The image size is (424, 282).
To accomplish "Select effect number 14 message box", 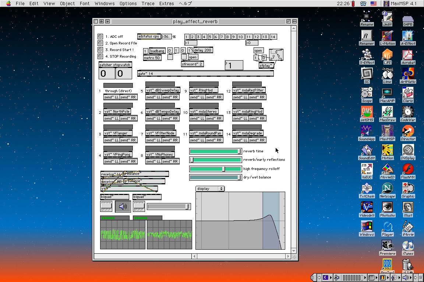I will pos(273,37).
